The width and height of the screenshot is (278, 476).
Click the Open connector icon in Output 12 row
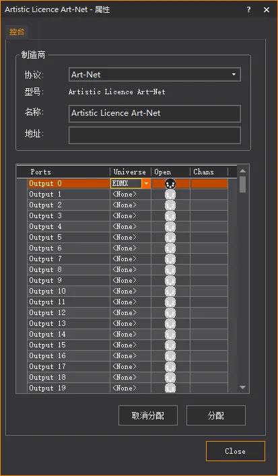[x=170, y=313]
